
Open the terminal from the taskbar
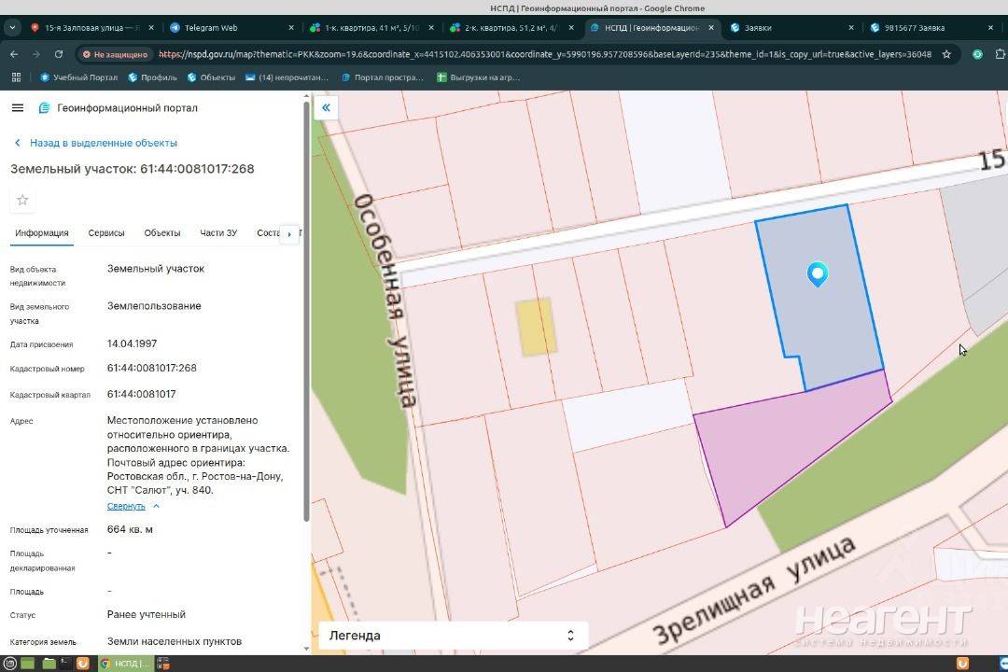point(65,664)
